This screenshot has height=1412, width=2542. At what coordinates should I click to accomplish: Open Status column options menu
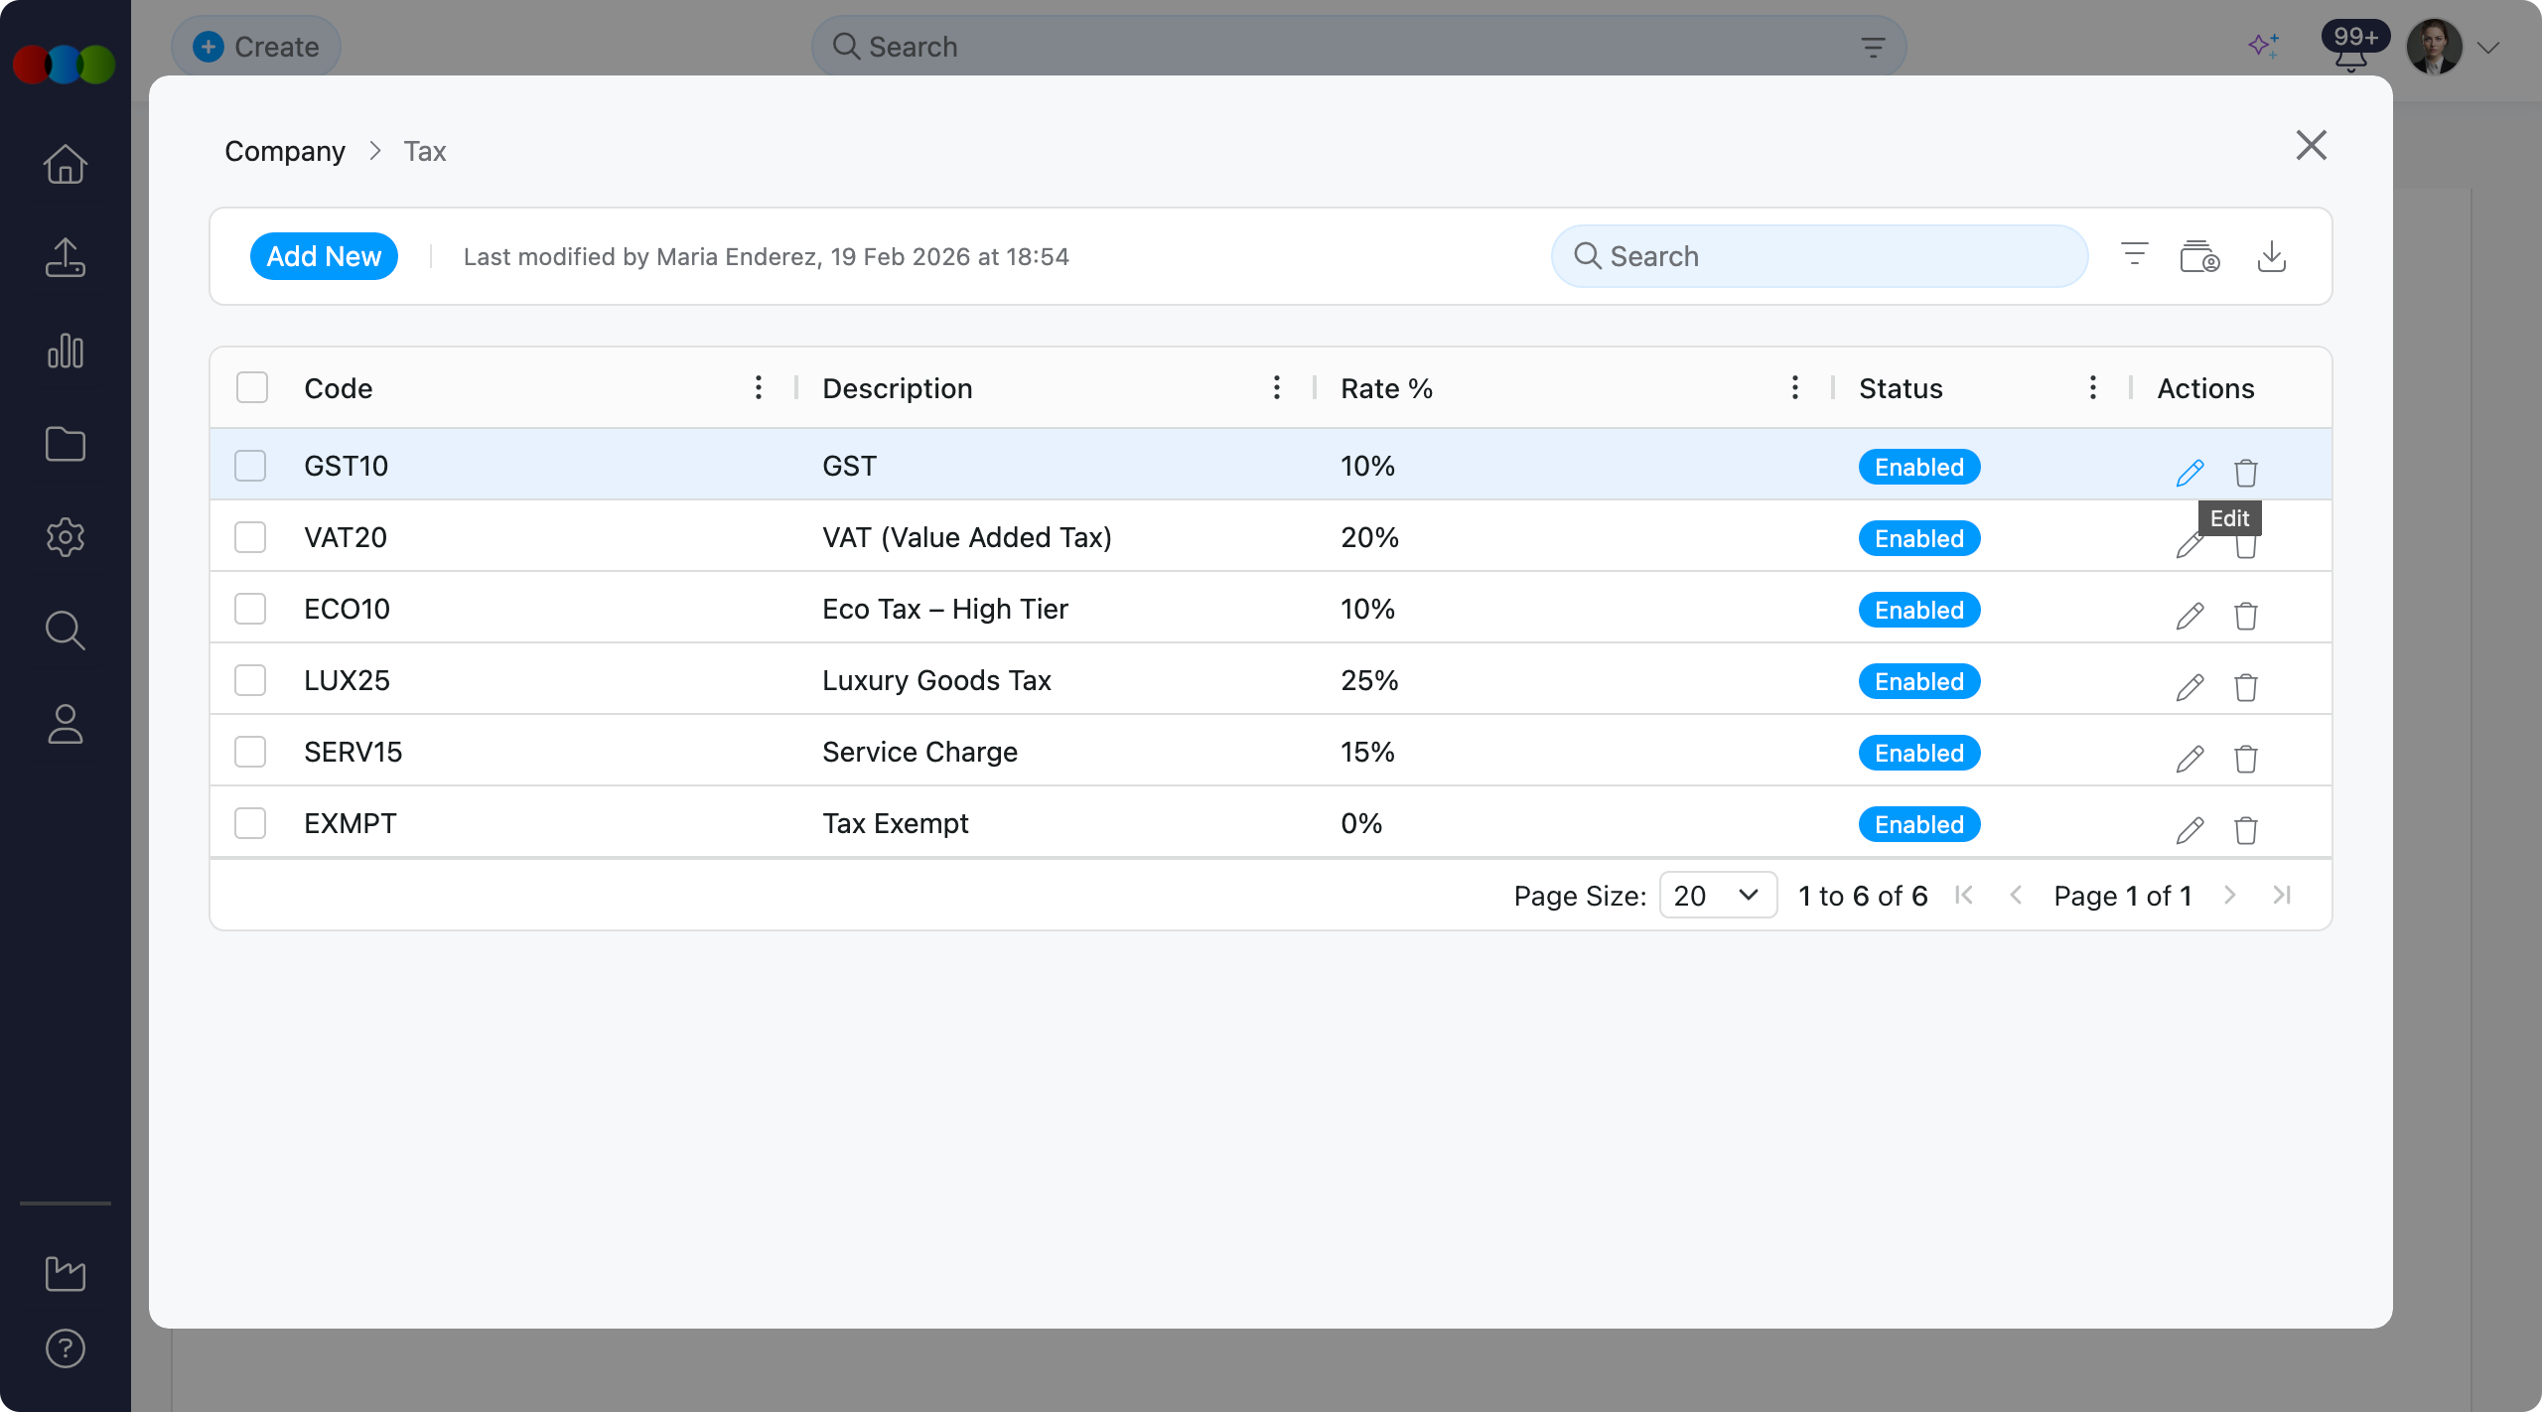2092,388
